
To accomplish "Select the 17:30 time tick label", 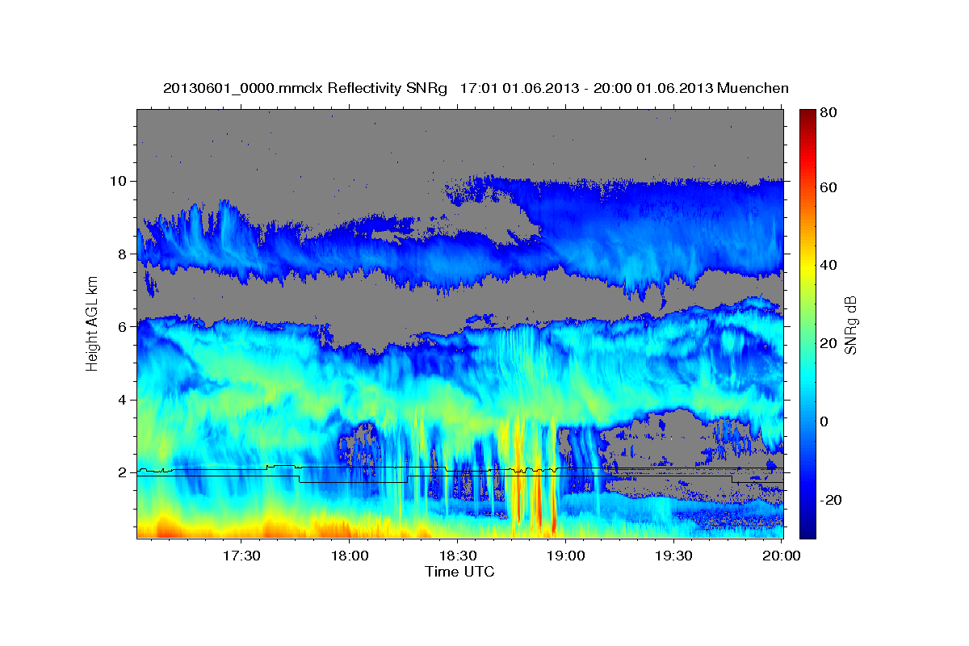I will click(241, 556).
